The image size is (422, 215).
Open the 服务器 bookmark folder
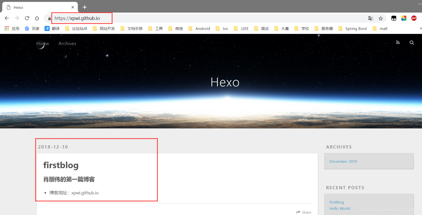click(x=324, y=28)
